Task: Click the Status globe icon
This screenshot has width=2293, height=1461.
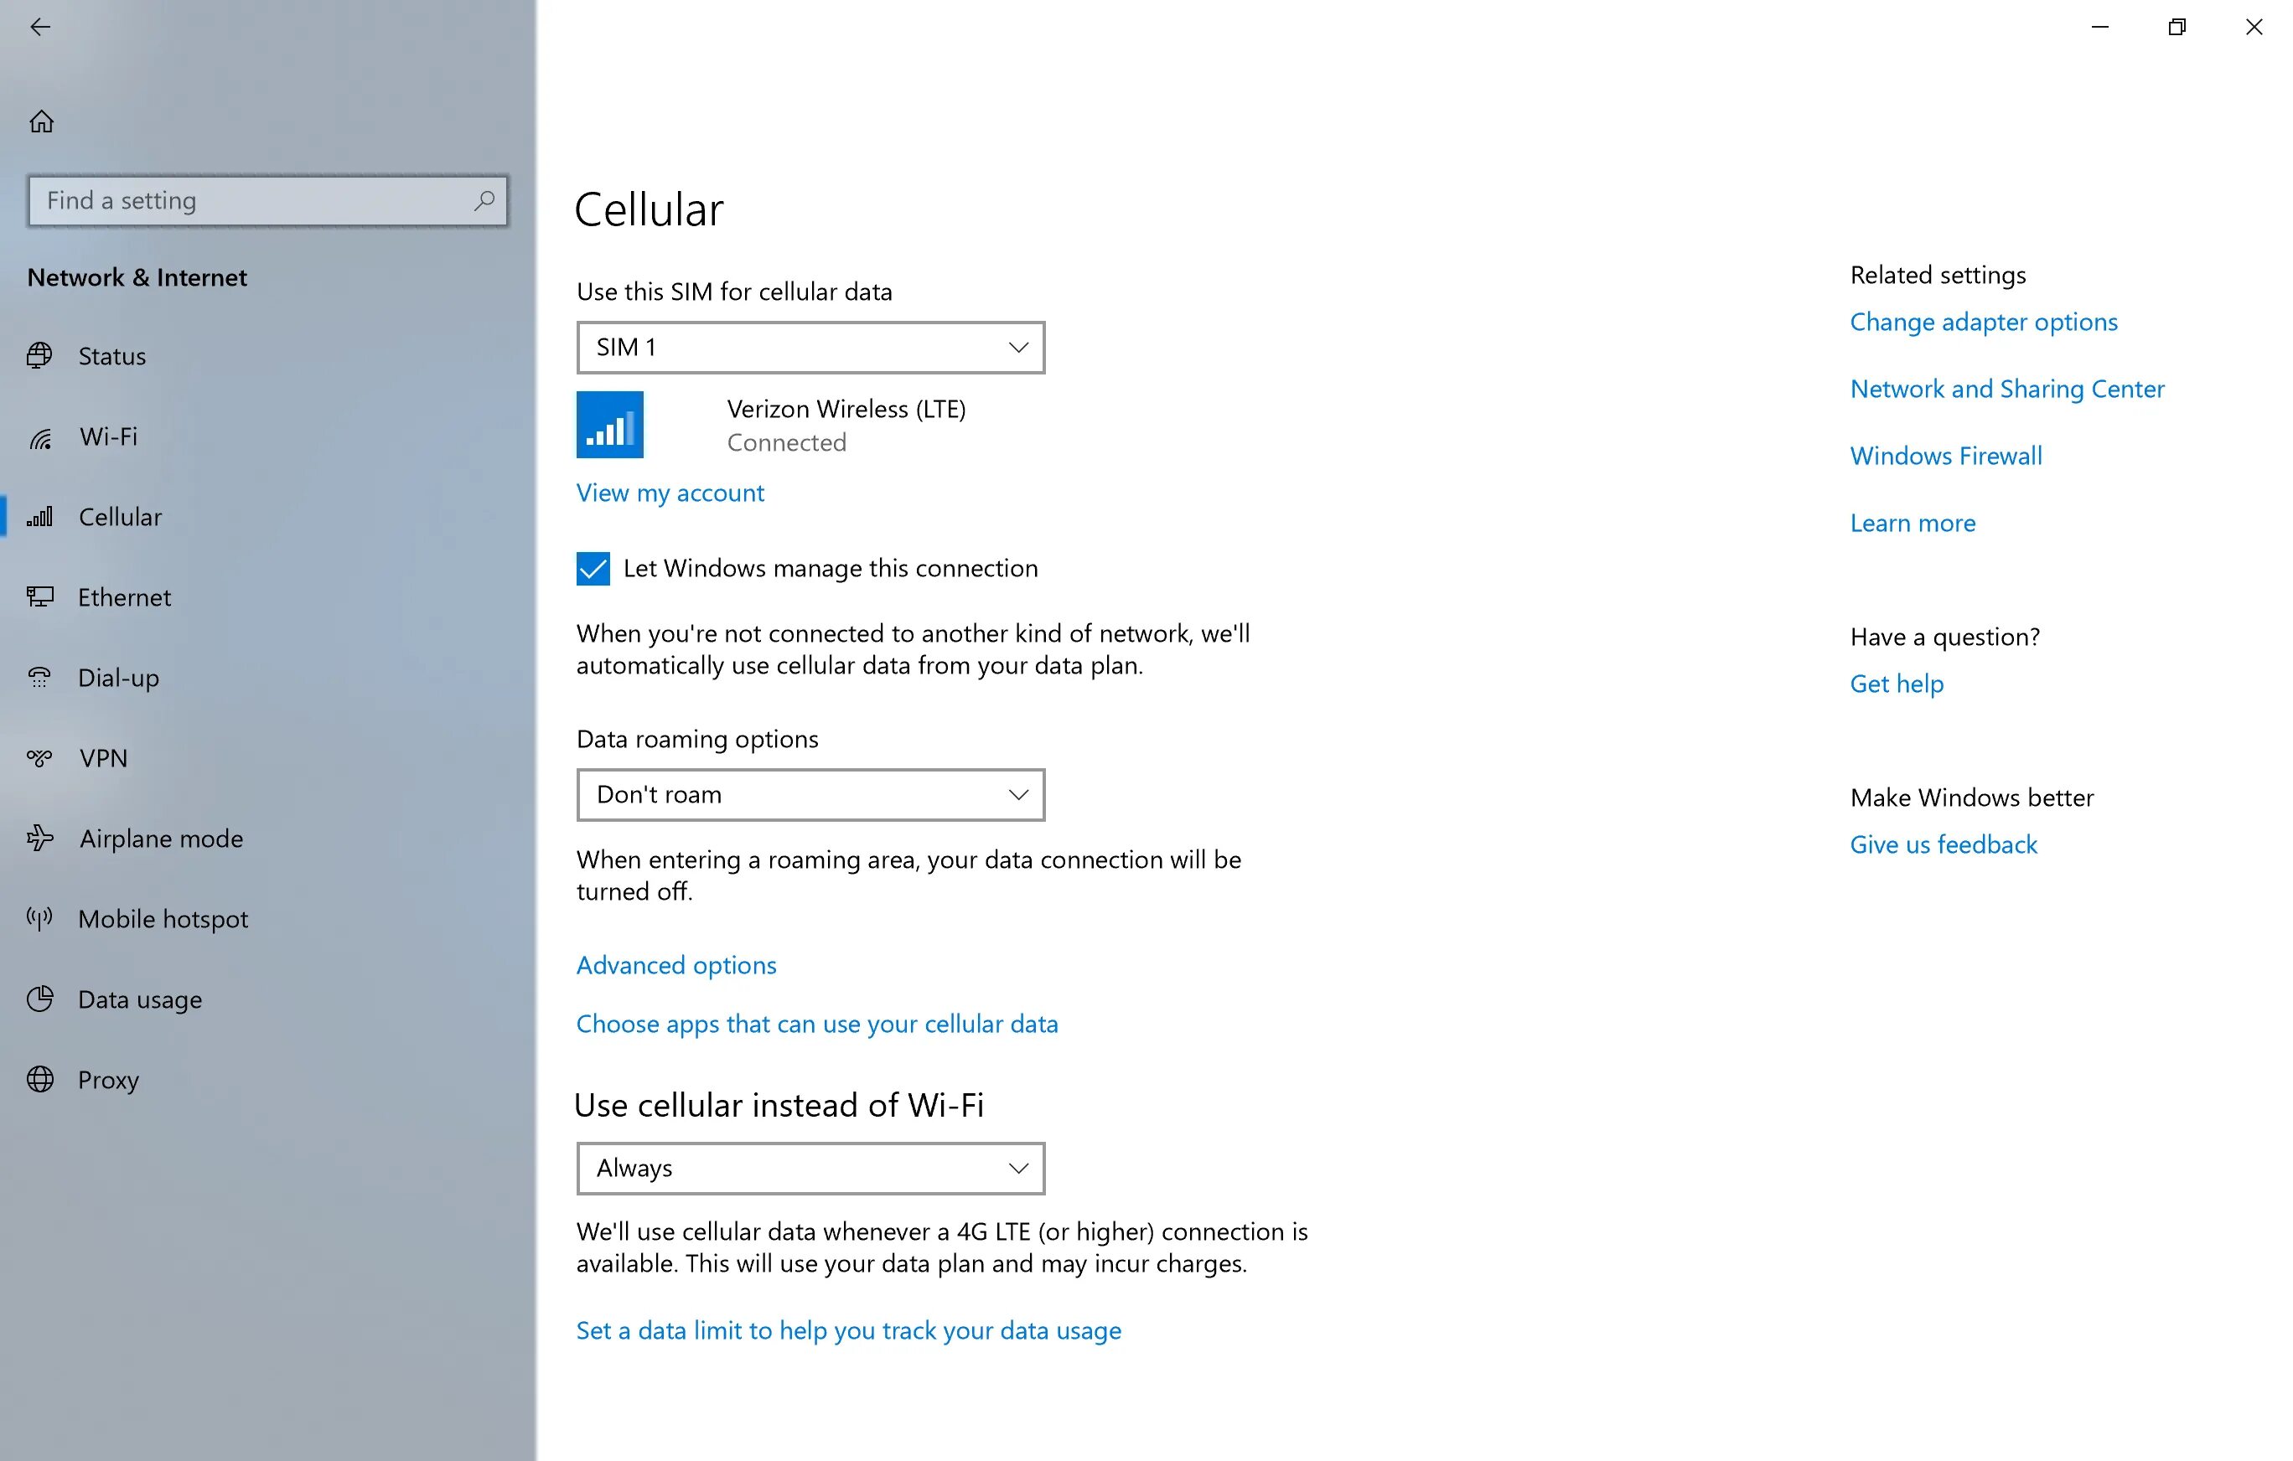Action: [x=40, y=356]
